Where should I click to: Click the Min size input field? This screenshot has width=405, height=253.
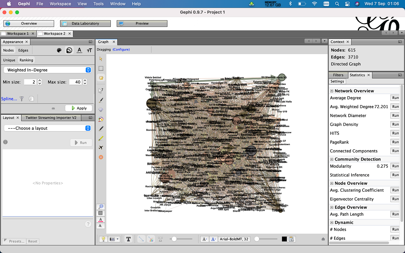coord(30,82)
